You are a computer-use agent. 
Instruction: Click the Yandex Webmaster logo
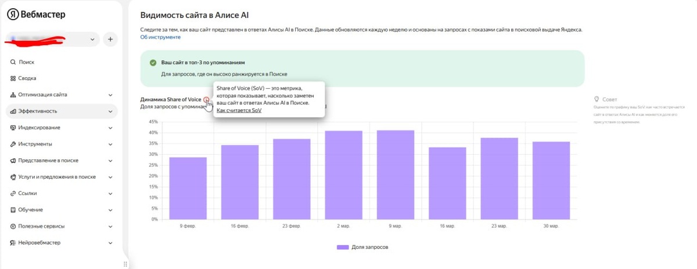(x=36, y=14)
